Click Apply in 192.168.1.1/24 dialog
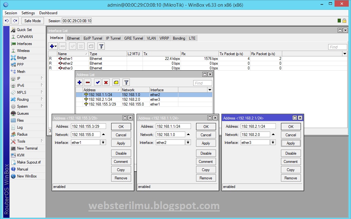This screenshot has height=219, width=351. (206, 143)
